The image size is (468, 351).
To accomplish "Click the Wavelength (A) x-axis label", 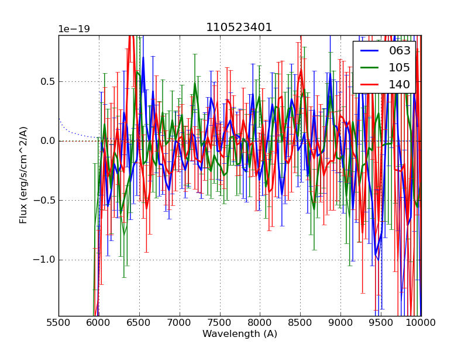I will [x=240, y=334].
